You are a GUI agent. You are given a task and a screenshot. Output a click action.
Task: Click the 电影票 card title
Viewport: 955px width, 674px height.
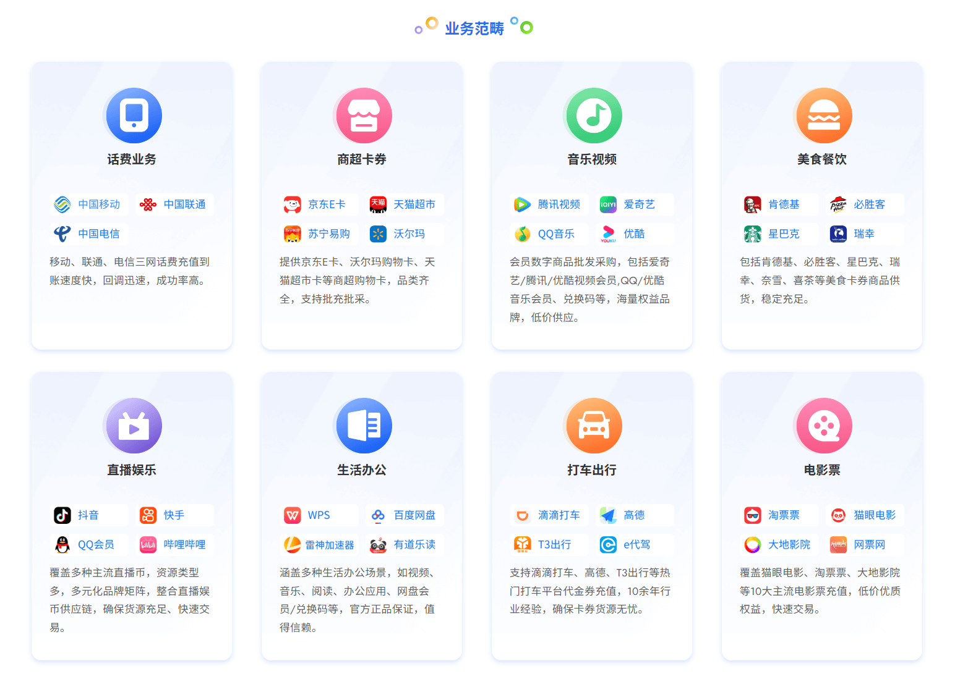pos(822,470)
